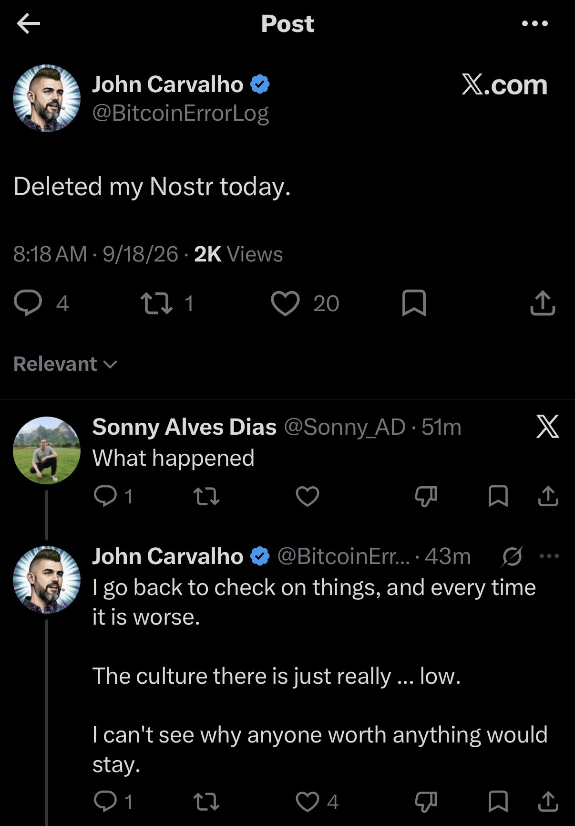The height and width of the screenshot is (826, 575).
Task: Expand the Relevant sort dropdown
Action: [65, 364]
